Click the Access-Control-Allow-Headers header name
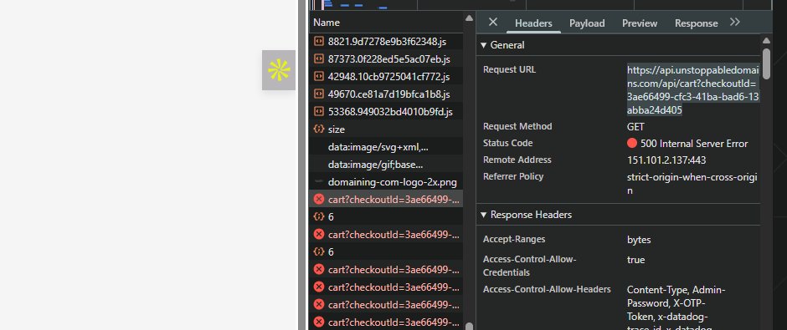787x330 pixels. 547,289
